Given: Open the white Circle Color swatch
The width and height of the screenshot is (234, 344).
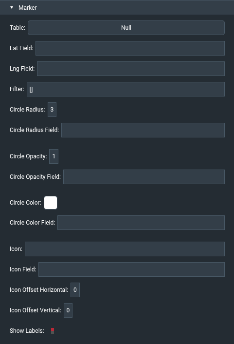Looking at the screenshot, I should [x=51, y=203].
